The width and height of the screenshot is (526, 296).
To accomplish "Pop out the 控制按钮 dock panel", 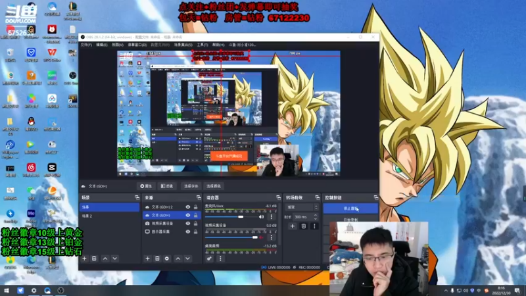I will point(375,198).
